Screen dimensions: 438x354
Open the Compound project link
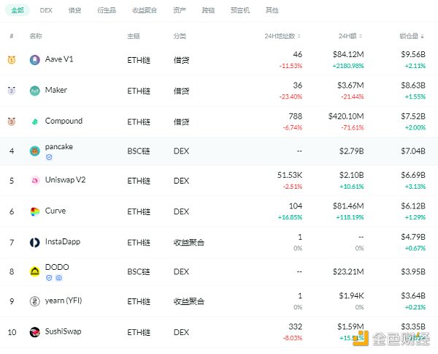[x=64, y=121]
